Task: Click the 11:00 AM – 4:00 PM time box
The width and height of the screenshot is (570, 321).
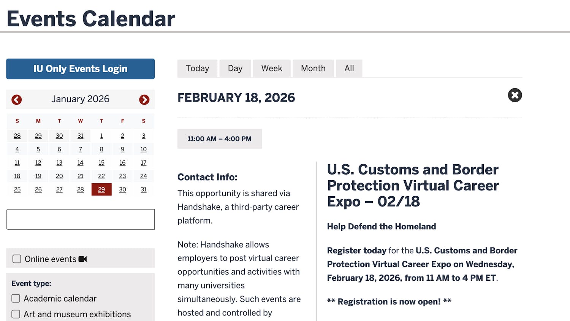Action: tap(219, 139)
